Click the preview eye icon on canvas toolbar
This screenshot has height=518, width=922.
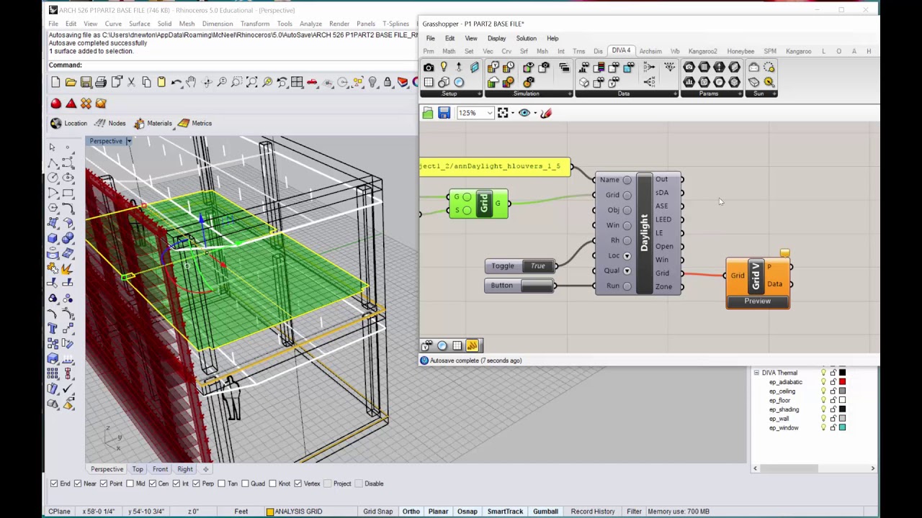[524, 113]
